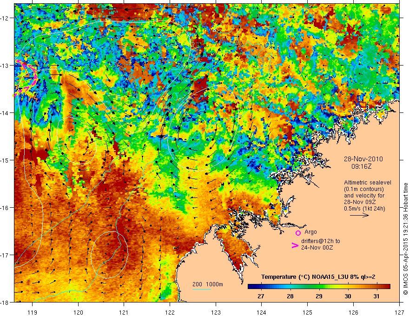Click the "24-Nov 00Z" legend text
This screenshot has height=316, width=409.
[x=317, y=248]
